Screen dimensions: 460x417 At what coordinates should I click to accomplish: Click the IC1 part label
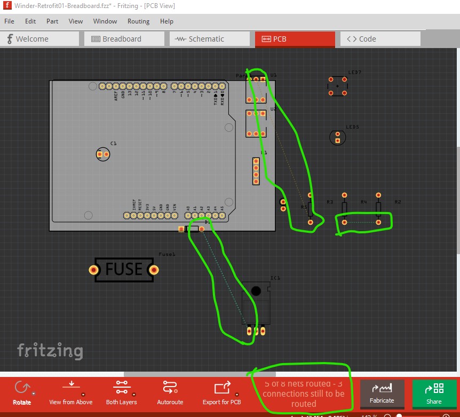coord(275,278)
